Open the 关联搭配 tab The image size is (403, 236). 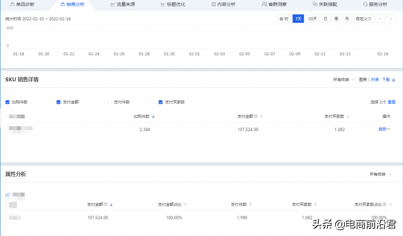pyautogui.click(x=324, y=5)
